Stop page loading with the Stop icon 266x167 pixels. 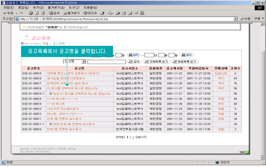pyautogui.click(x=31, y=13)
